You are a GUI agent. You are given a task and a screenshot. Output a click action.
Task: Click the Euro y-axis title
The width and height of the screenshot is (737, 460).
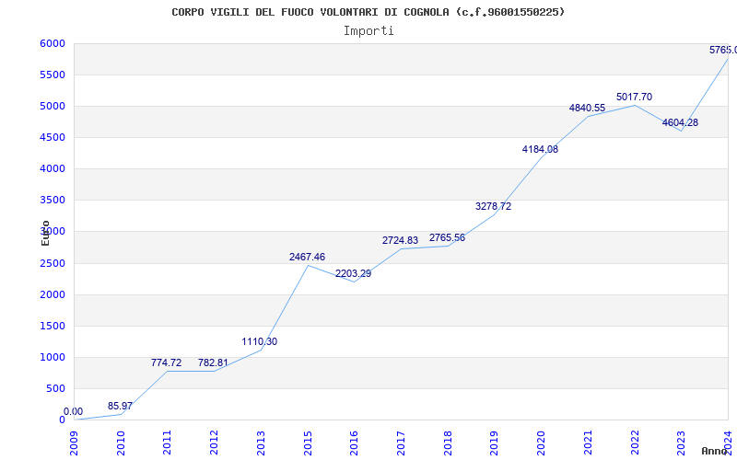(45, 233)
